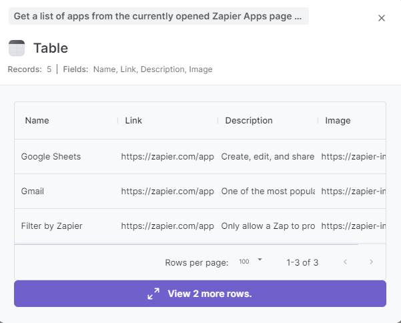This screenshot has width=401, height=323.
Task: Click the Image column header
Action: 338,120
